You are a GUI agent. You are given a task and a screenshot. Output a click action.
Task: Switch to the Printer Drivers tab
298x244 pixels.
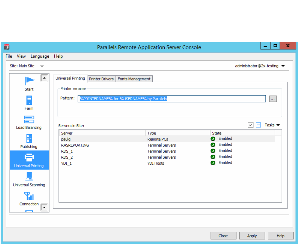pos(101,79)
